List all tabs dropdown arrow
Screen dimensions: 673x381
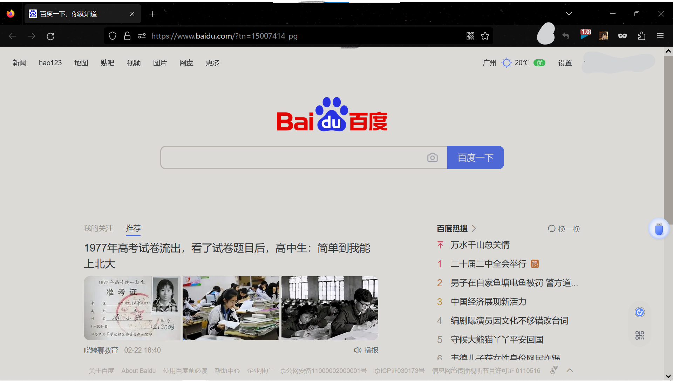(x=569, y=14)
